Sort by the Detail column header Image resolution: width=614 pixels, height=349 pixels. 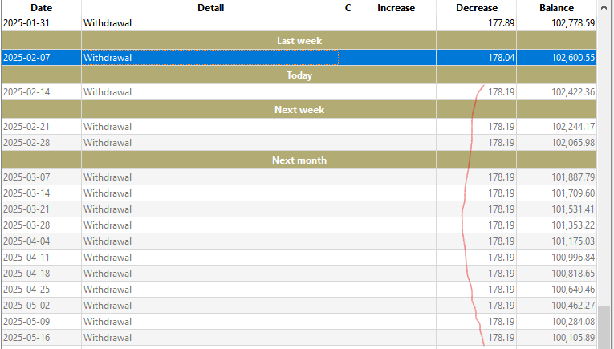(210, 8)
